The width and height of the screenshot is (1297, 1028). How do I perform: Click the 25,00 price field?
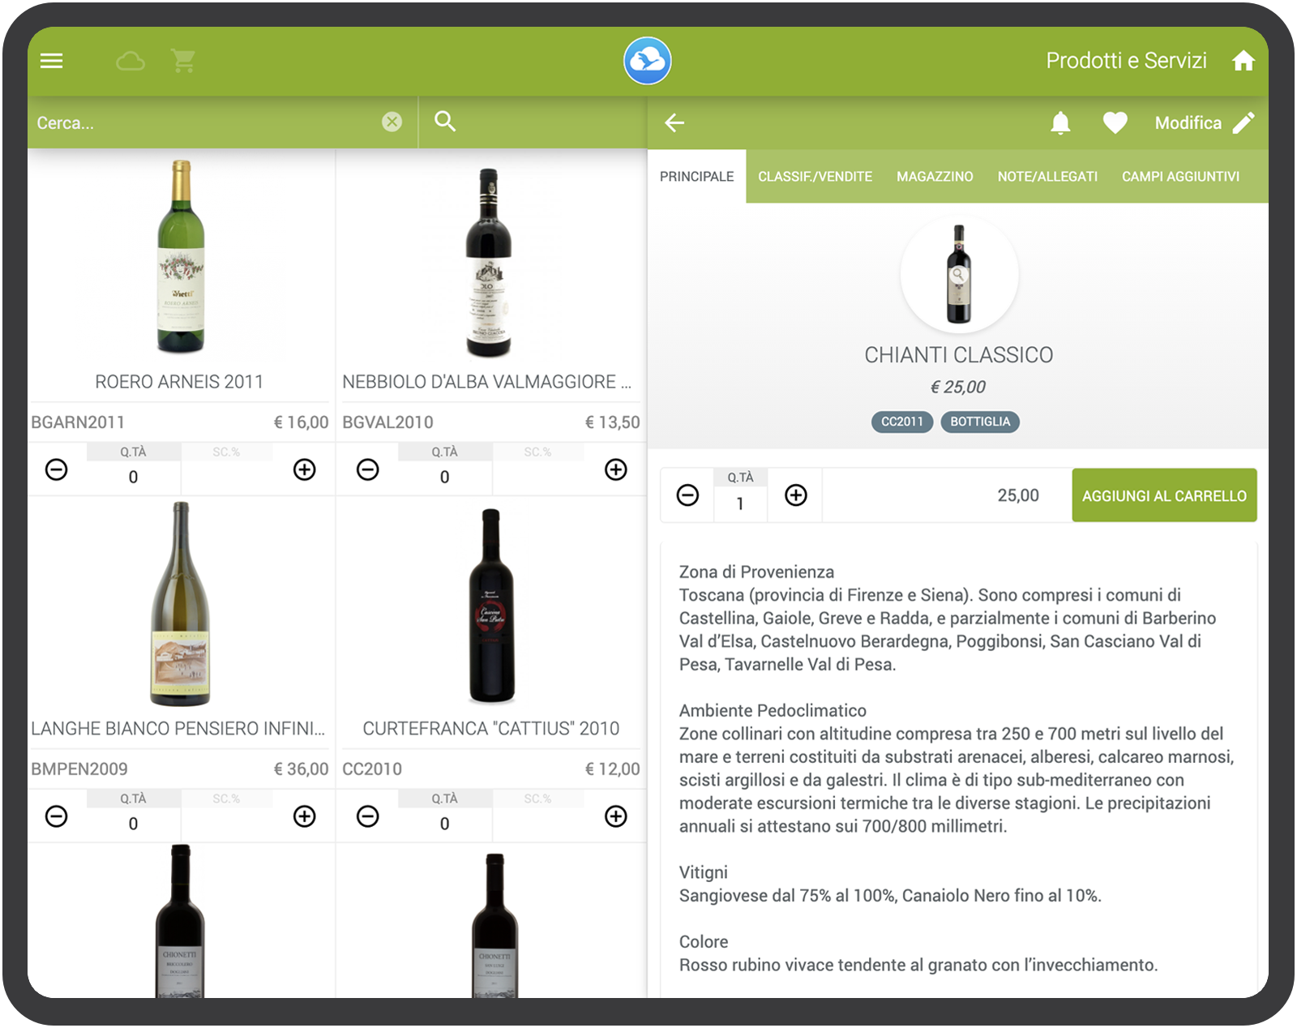[947, 495]
